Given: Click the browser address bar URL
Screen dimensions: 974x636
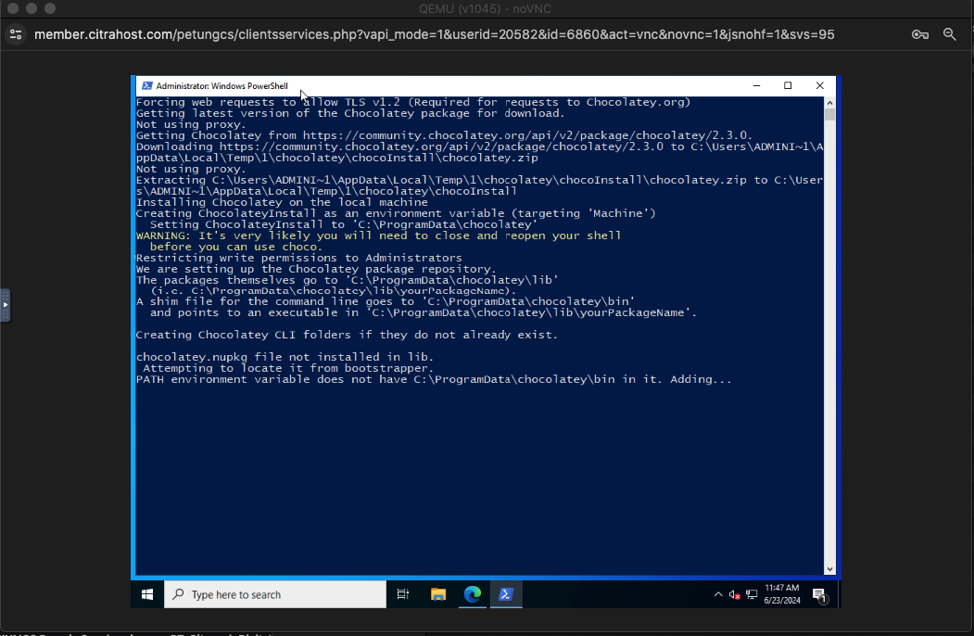Looking at the screenshot, I should (435, 35).
